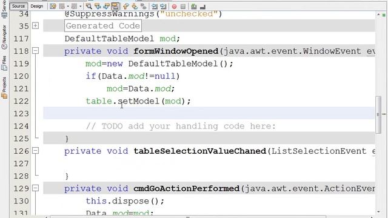The height and width of the screenshot is (218, 388).
Task: Click Start Macro Recording red icon
Action: 174,7
